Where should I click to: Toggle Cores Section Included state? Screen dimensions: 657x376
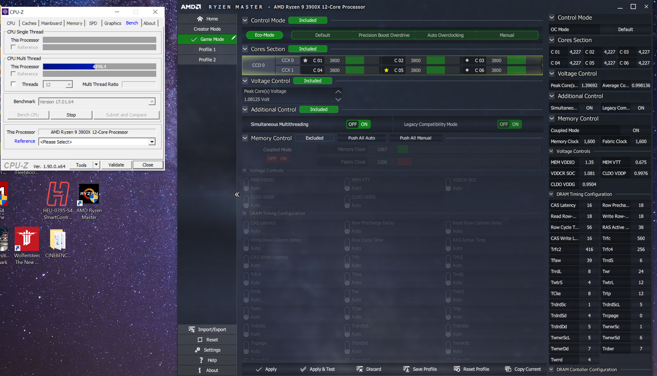pos(307,49)
